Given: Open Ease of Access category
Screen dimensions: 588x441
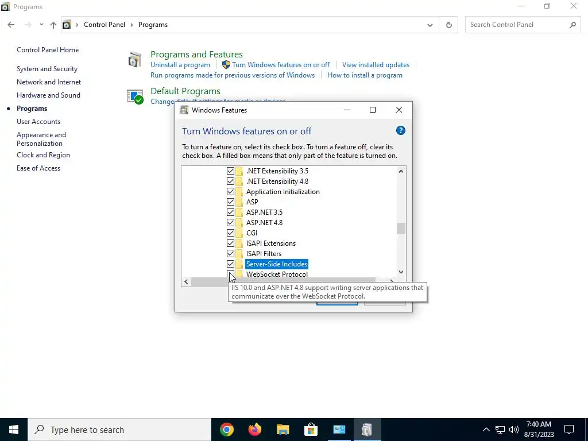Looking at the screenshot, I should coord(38,168).
